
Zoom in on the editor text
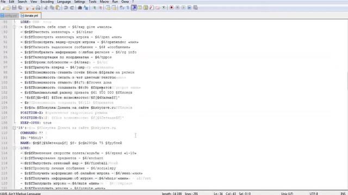point(94,8)
